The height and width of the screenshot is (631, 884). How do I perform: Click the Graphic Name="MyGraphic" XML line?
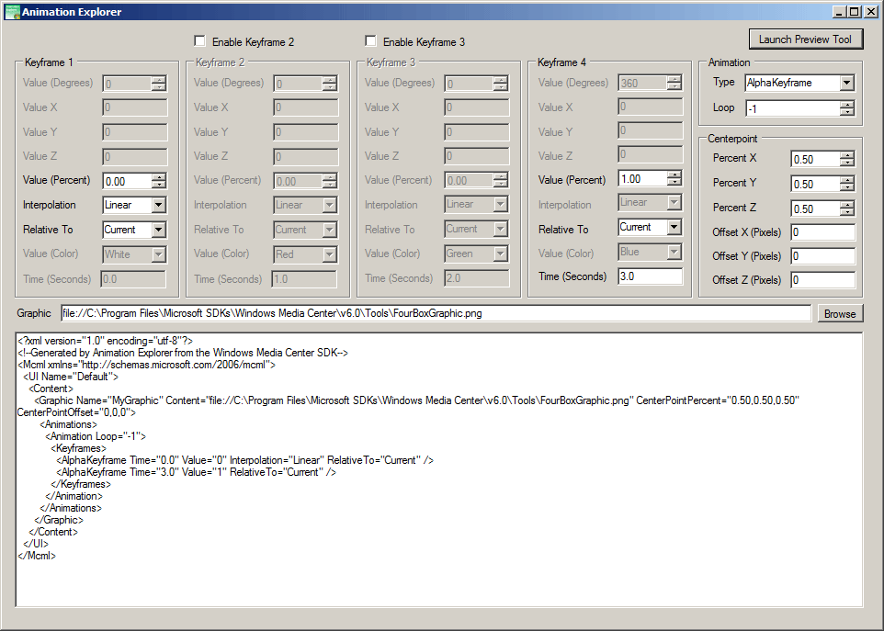coord(416,400)
